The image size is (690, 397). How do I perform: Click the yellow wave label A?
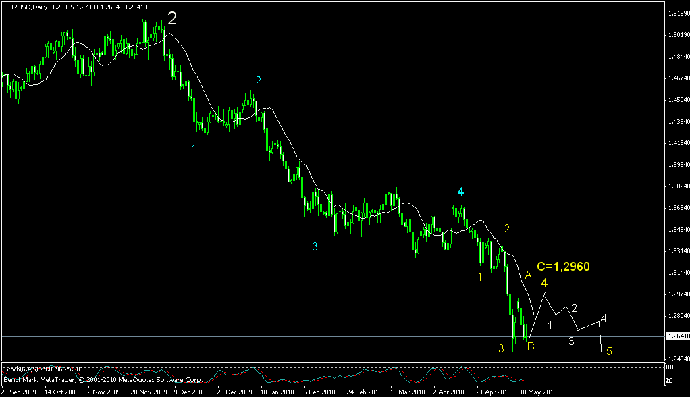coord(529,275)
